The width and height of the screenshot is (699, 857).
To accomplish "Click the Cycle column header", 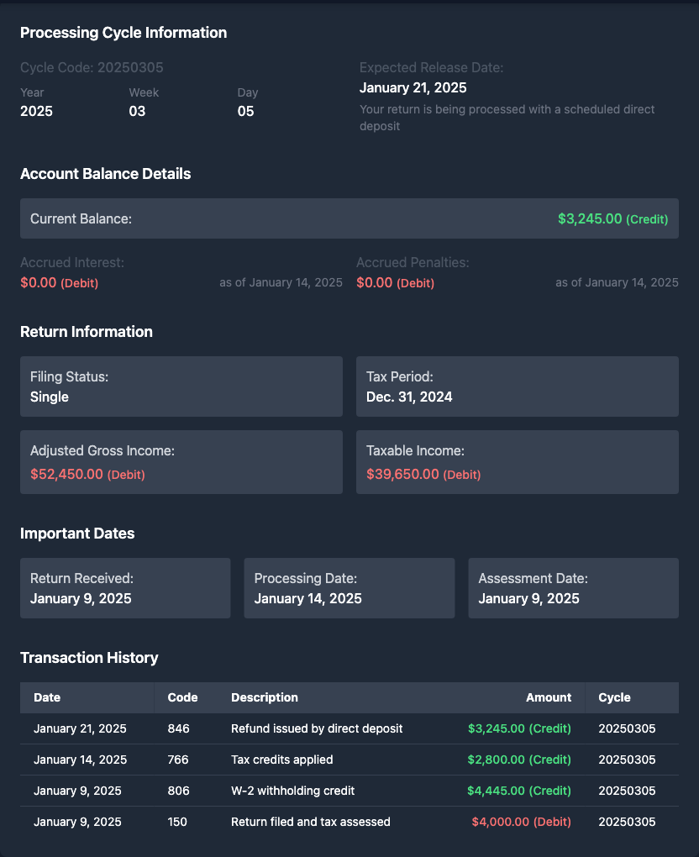I will coord(614,697).
